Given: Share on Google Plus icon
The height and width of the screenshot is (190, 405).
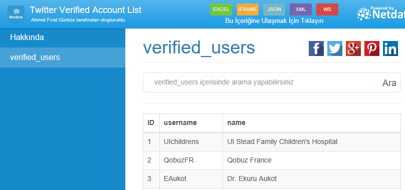Looking at the screenshot, I should (353, 48).
